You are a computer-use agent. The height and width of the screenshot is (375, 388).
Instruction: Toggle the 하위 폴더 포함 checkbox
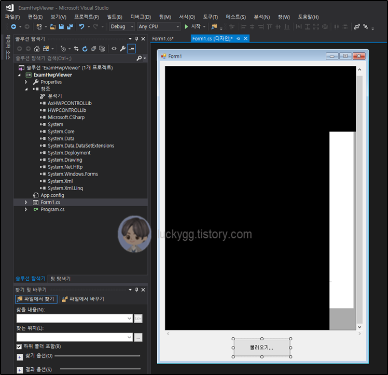[x=19, y=347]
